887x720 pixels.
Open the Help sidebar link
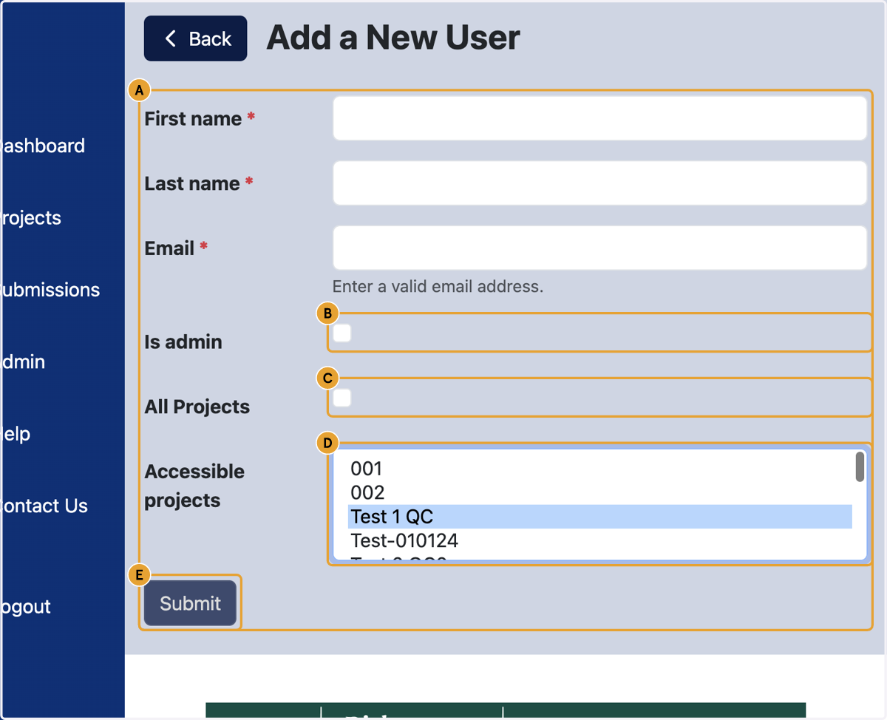point(15,434)
